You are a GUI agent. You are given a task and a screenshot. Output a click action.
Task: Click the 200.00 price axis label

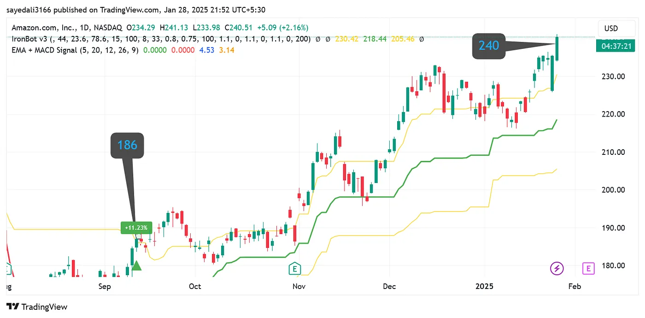point(614,190)
